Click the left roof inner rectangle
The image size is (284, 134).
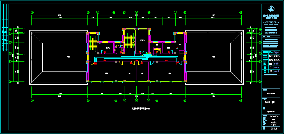64,57
